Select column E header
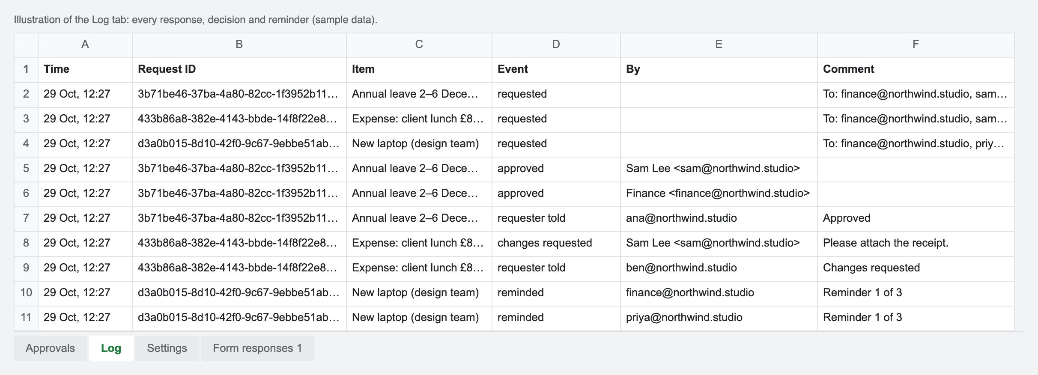Viewport: 1038px width, 375px height. [719, 45]
